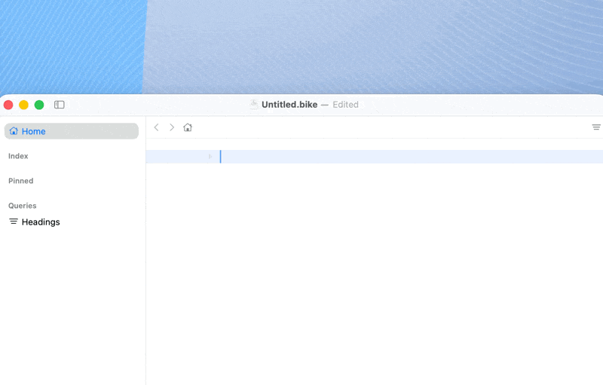Expand the first row's disclosure triangle
This screenshot has width=603, height=385.
click(210, 157)
